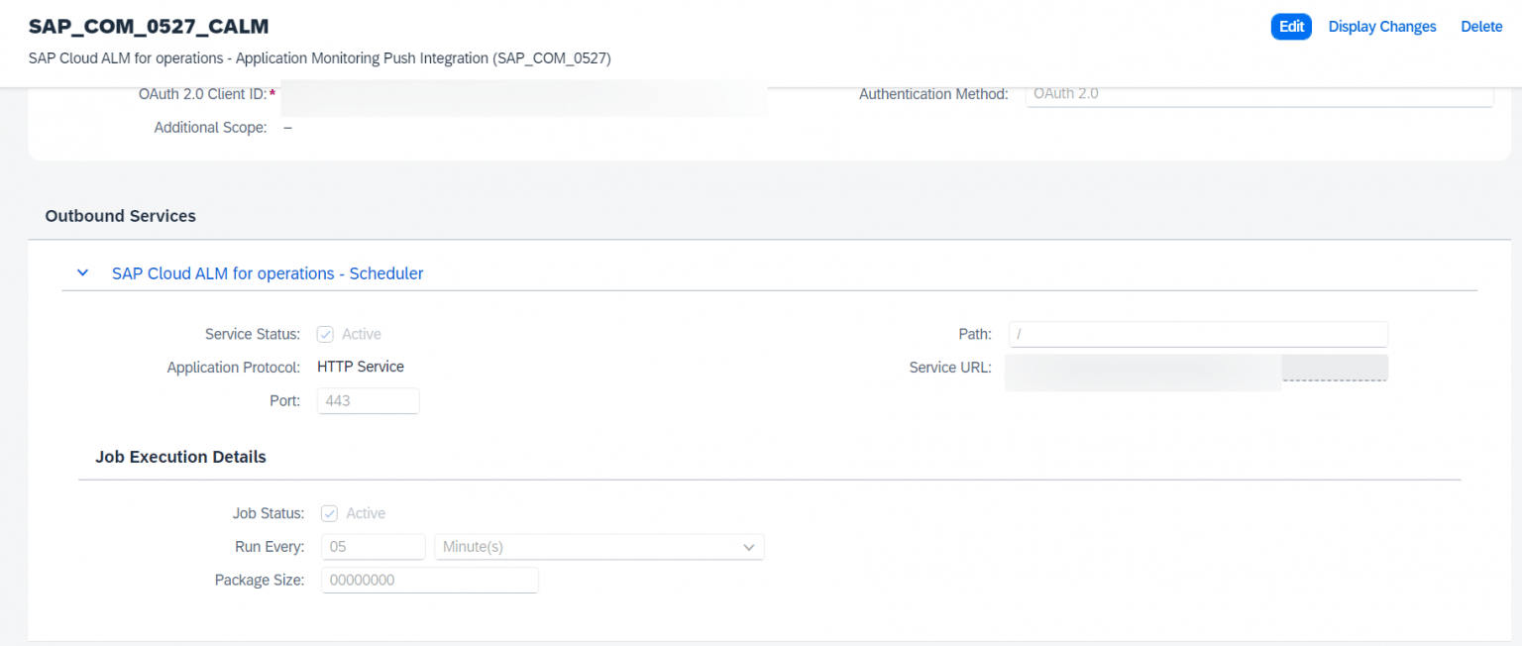The image size is (1522, 646).
Task: Click the Outbound Services section header
Action: pos(120,216)
